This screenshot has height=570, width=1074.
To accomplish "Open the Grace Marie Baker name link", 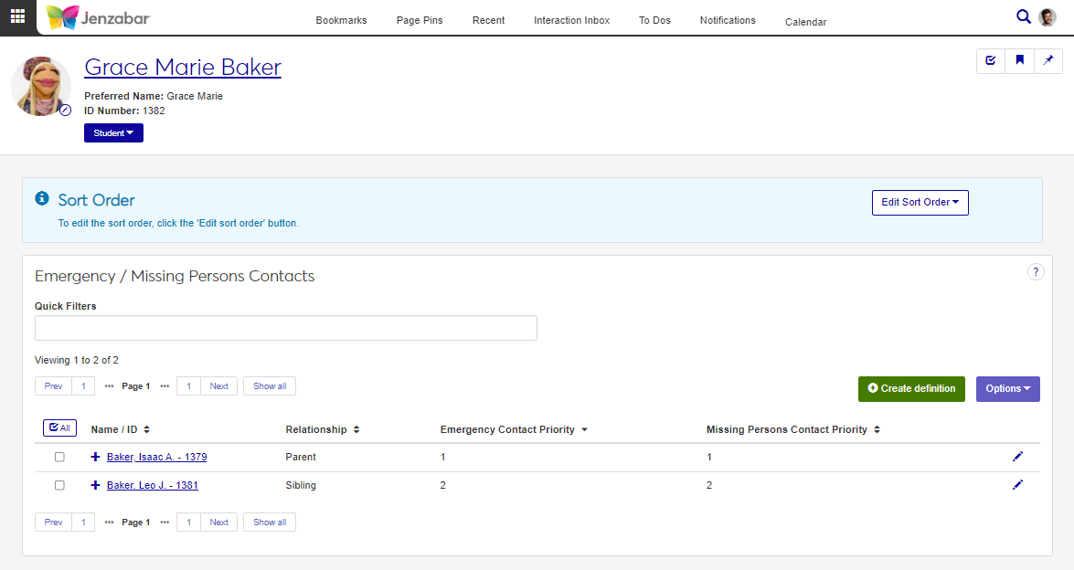I will 183,67.
